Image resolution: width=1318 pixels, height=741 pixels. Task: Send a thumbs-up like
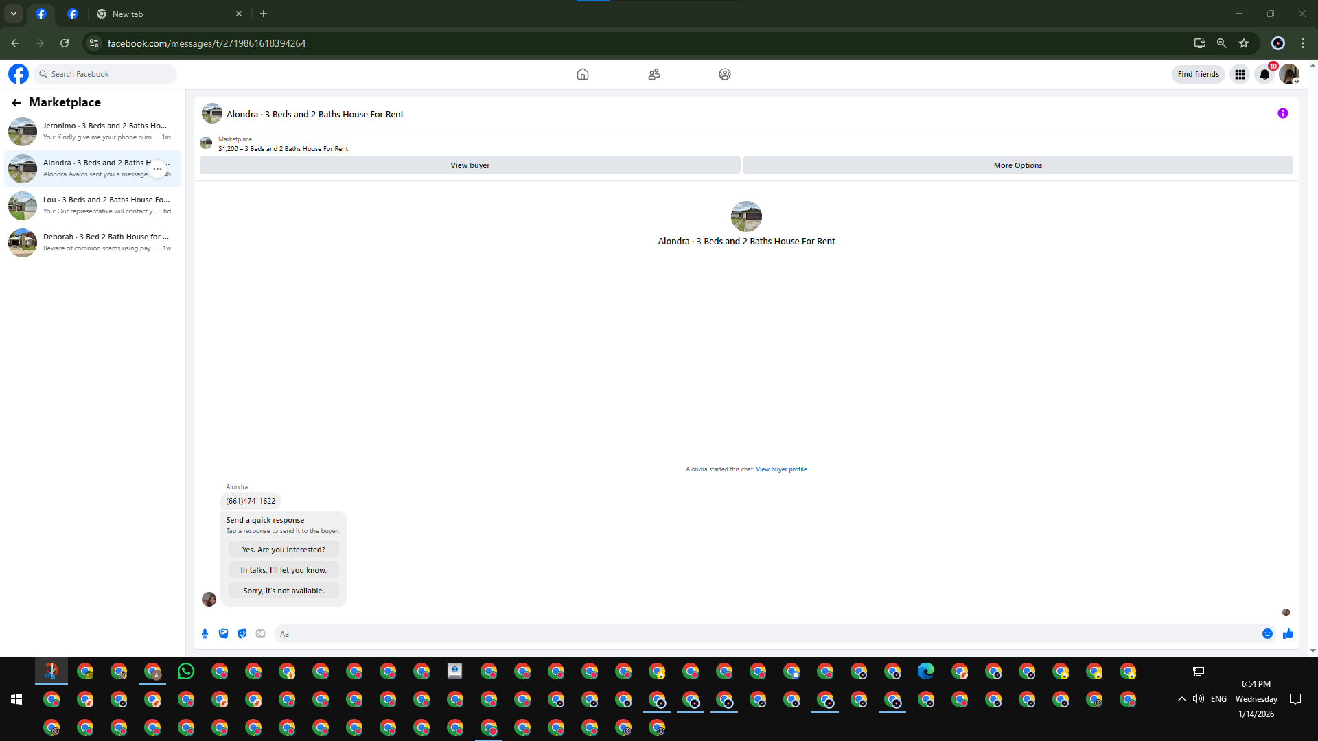pyautogui.click(x=1288, y=634)
